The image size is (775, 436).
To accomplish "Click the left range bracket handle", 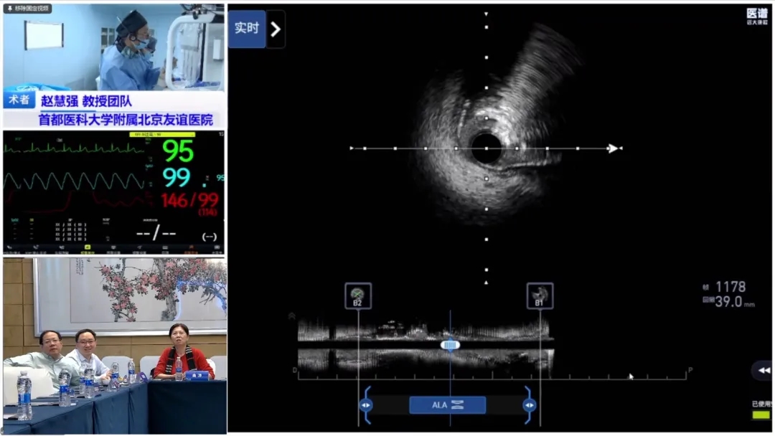I will [x=366, y=405].
